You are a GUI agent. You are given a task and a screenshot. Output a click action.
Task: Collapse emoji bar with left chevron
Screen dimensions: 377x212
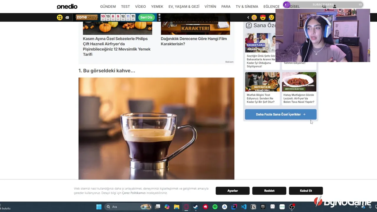(248, 17)
